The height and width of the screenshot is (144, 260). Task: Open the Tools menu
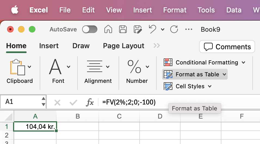tap(206, 10)
